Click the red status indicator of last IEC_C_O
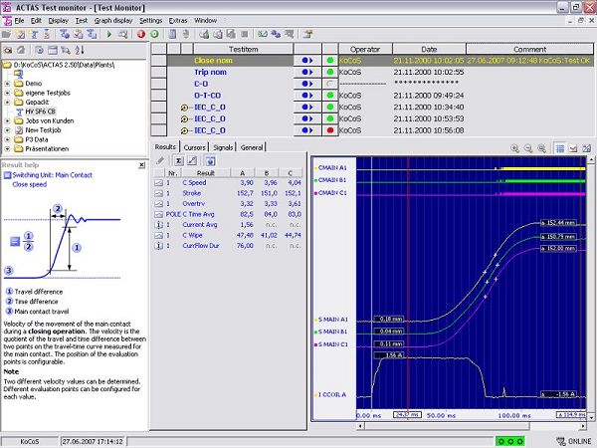Screen dimensions: 597x448 (x=328, y=129)
